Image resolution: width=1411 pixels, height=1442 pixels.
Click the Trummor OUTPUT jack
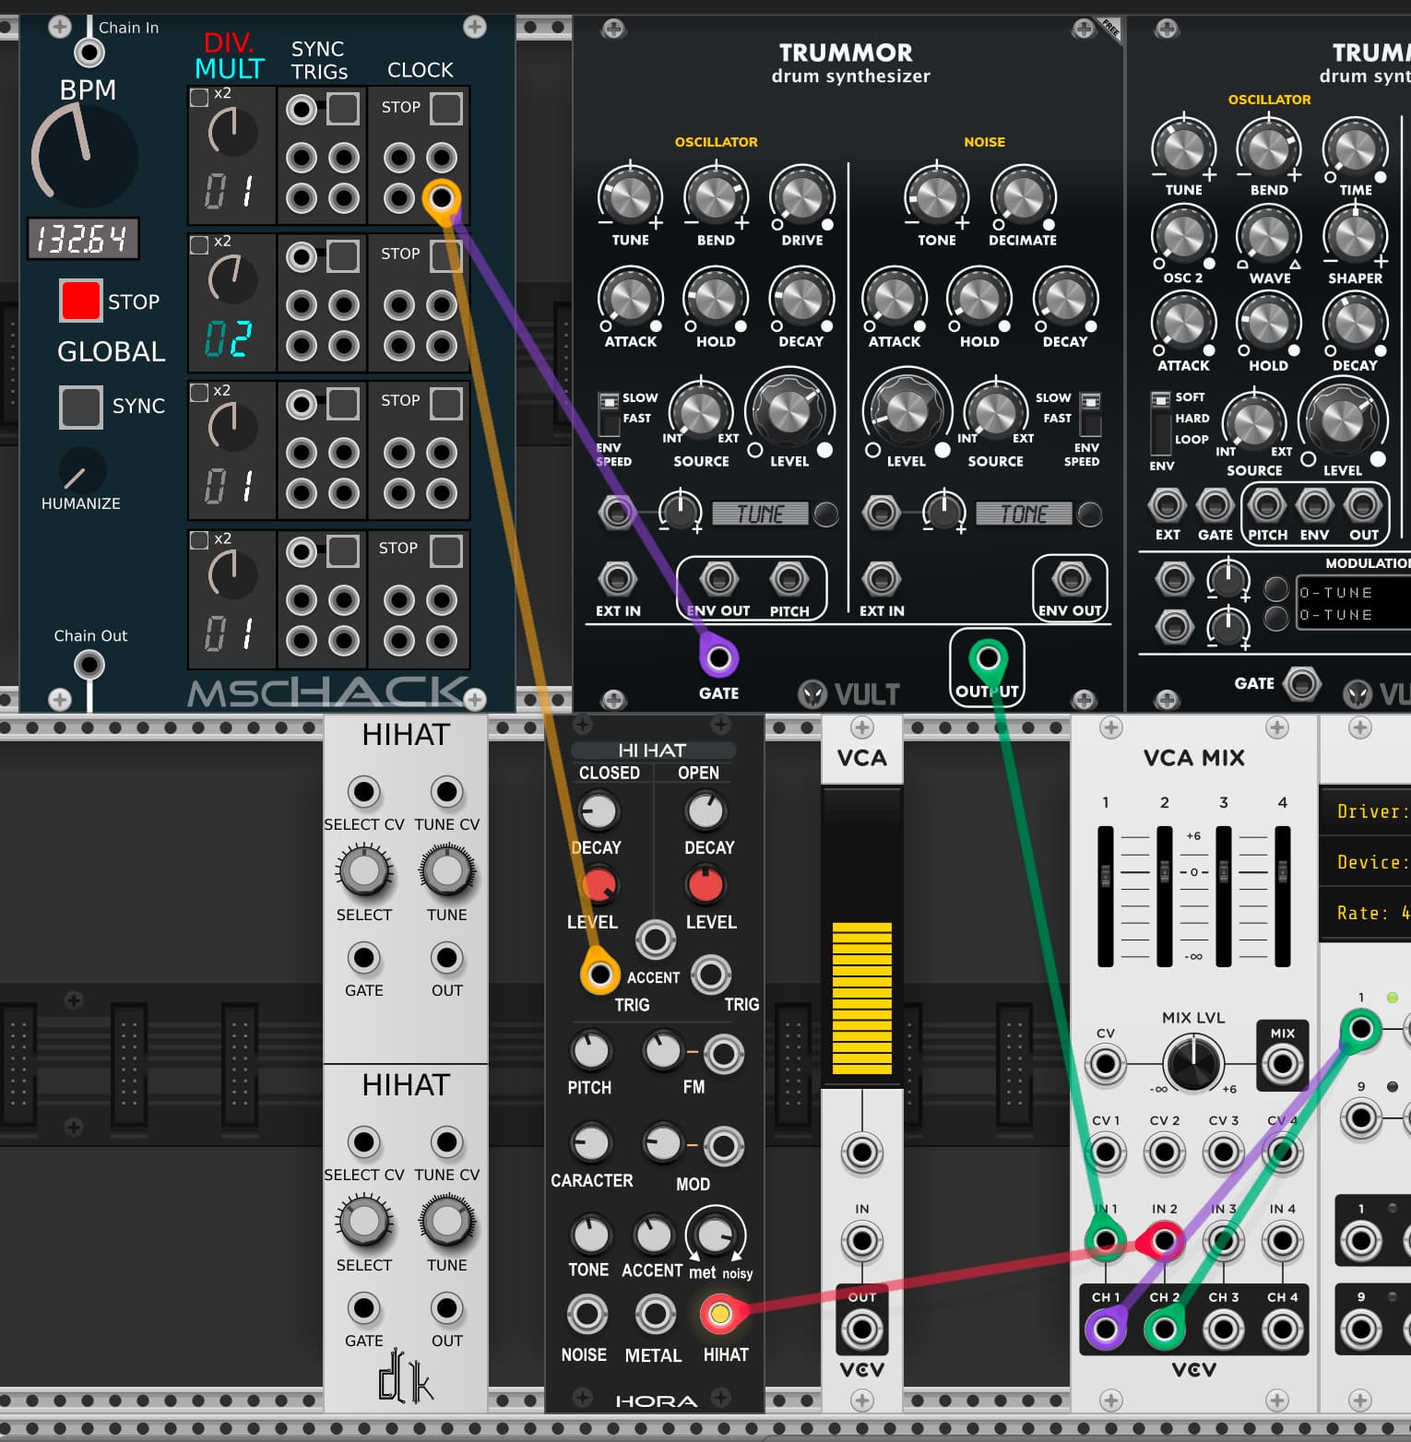(x=988, y=658)
